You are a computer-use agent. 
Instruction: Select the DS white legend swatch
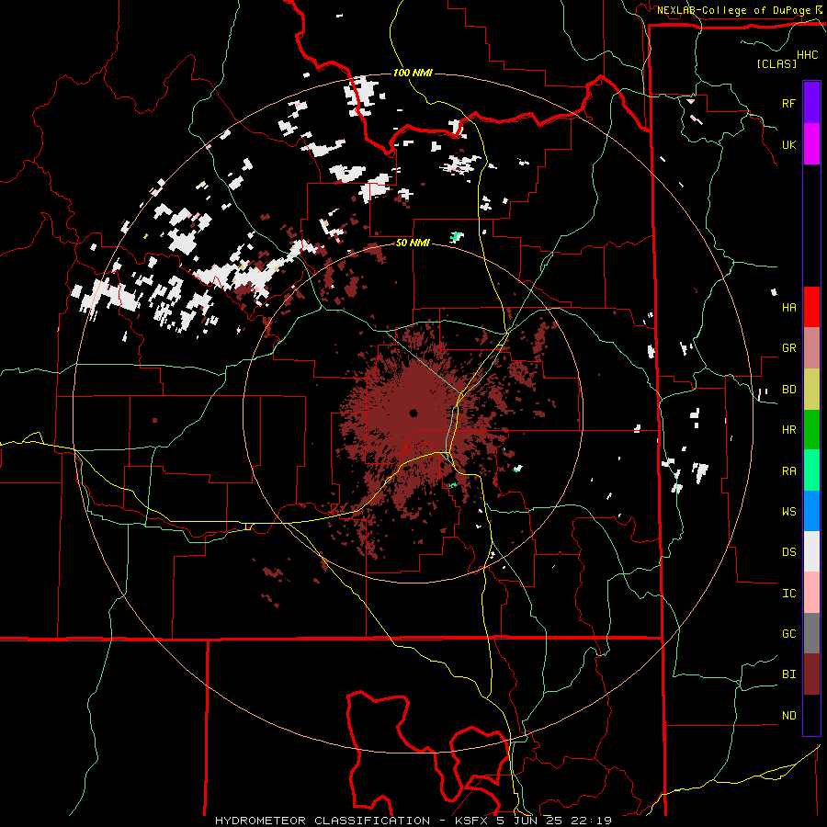(x=811, y=551)
